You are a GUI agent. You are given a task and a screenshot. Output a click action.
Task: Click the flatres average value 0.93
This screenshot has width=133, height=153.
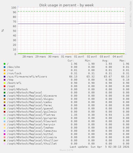109,115
